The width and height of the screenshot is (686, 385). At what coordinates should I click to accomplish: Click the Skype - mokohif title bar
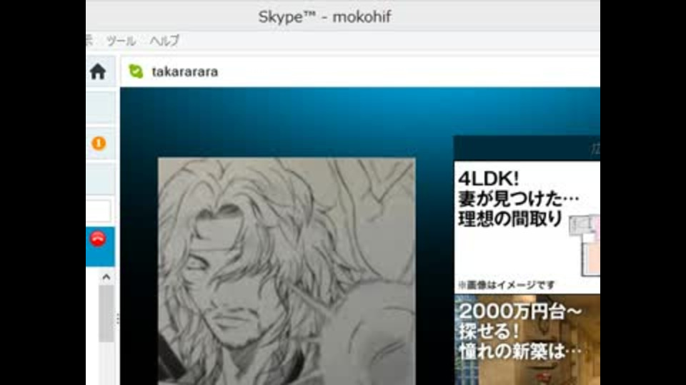(343, 16)
